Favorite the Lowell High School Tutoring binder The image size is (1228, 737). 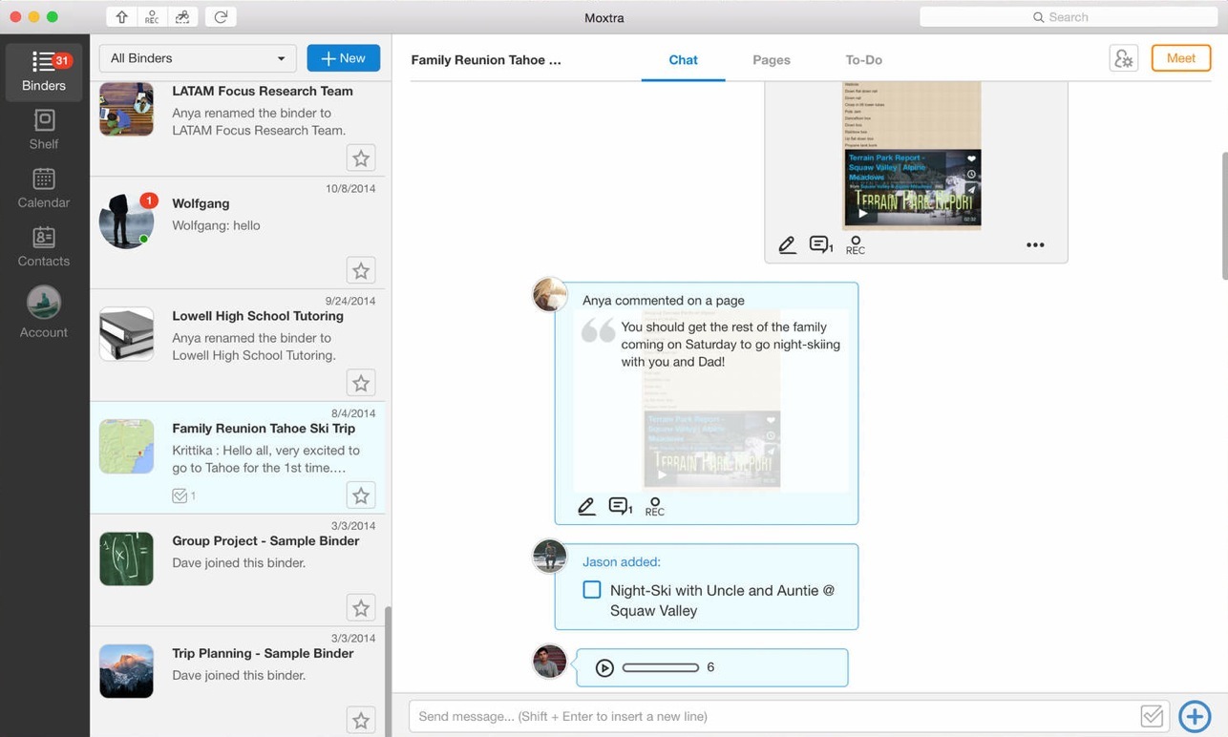[361, 384]
